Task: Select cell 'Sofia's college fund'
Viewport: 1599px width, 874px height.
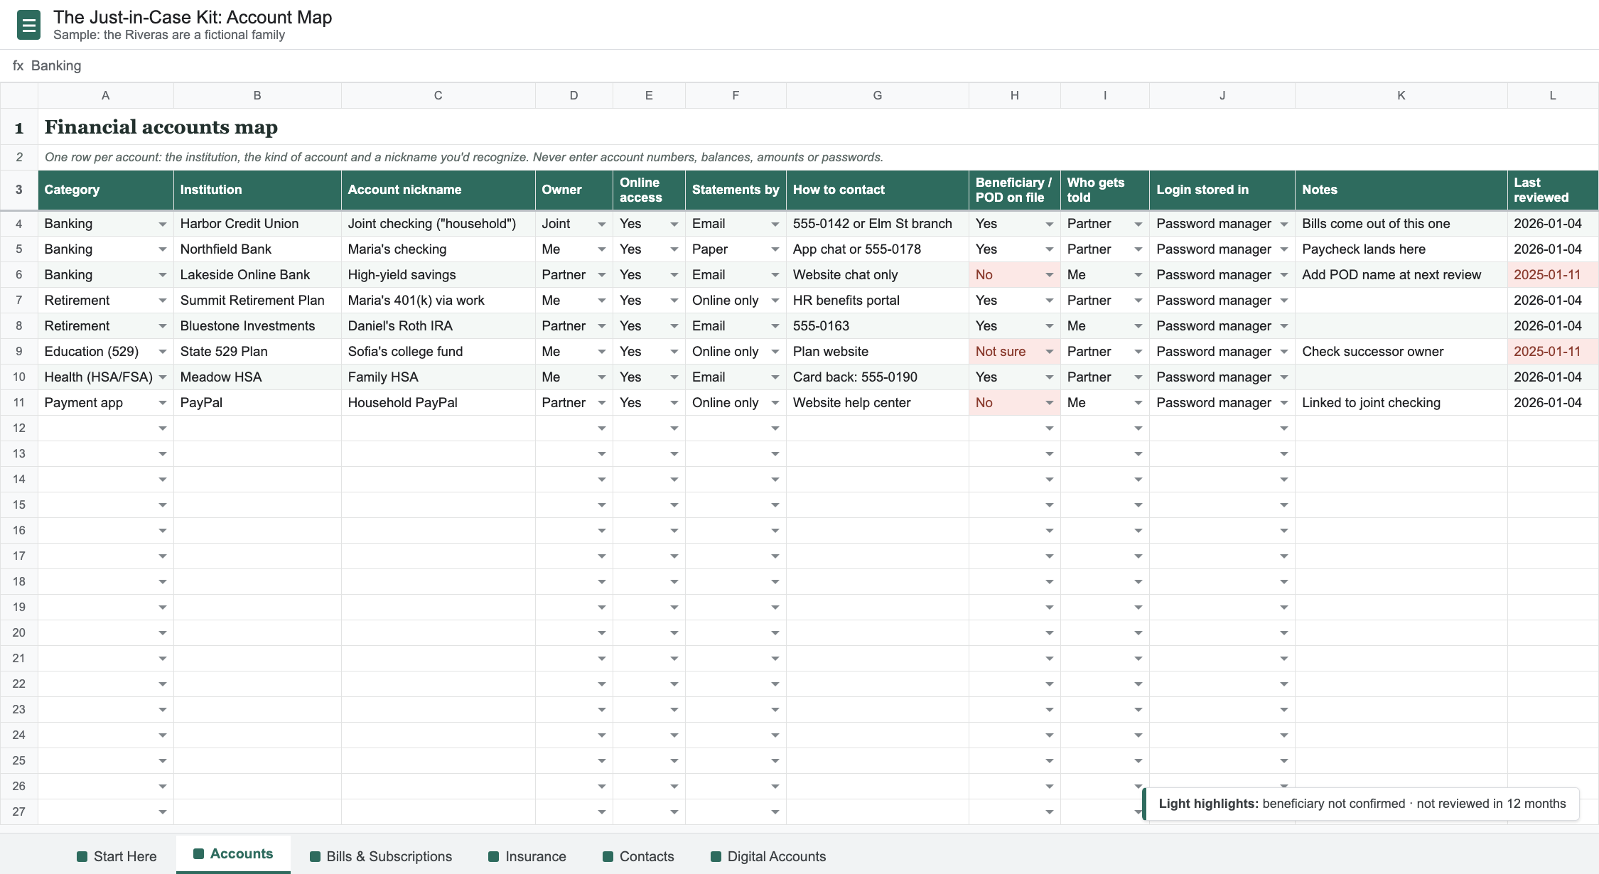Action: pyautogui.click(x=438, y=351)
